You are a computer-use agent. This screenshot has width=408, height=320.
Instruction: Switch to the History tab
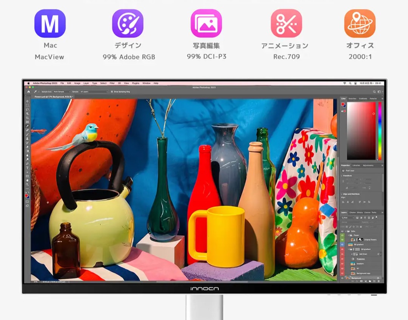[360, 212]
